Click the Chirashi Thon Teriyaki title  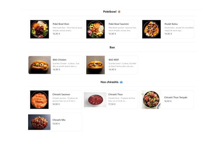coord(176,98)
